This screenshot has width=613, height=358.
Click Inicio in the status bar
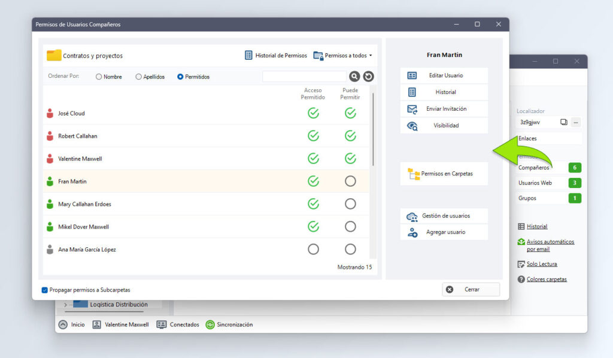(72, 325)
